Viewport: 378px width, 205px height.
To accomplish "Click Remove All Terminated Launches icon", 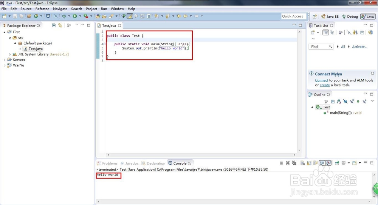I will click(x=294, y=163).
